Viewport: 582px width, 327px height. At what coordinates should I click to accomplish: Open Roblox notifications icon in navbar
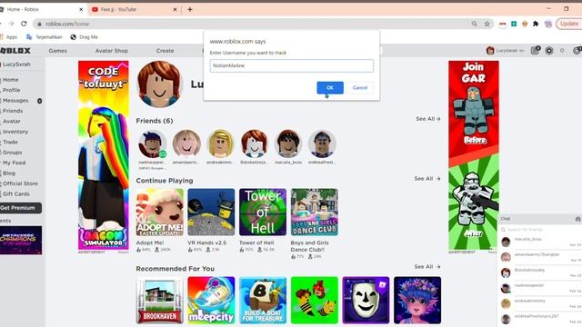(535, 51)
